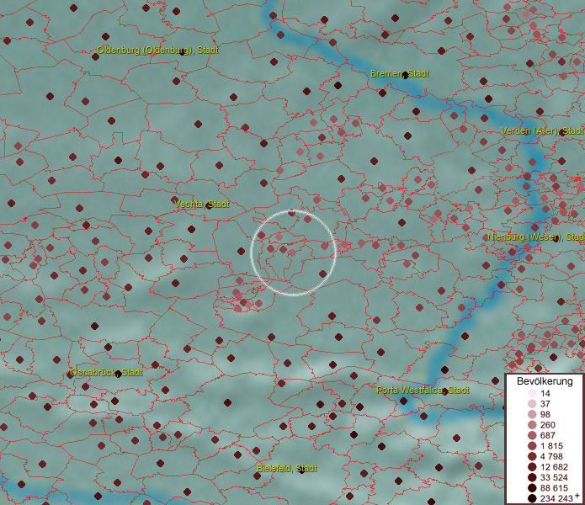The width and height of the screenshot is (585, 505).
Task: Select the legend swatch for 33 524
Action: tap(532, 477)
